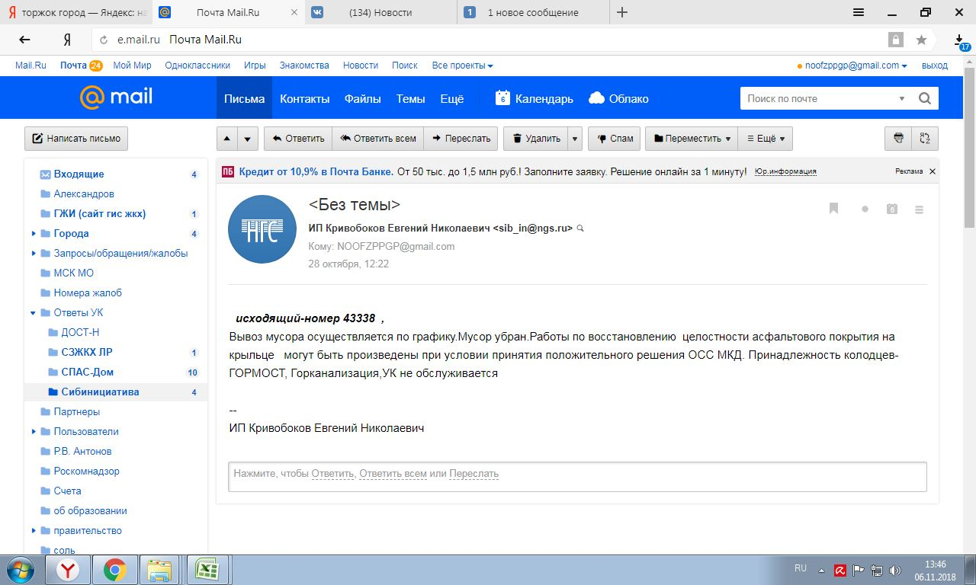This screenshot has width=976, height=585.
Task: Click the volume speaker tray icon
Action: [895, 570]
